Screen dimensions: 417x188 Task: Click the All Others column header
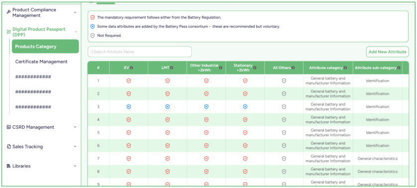click(284, 68)
